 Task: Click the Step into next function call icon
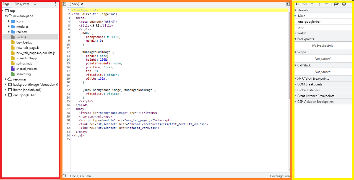312,4
